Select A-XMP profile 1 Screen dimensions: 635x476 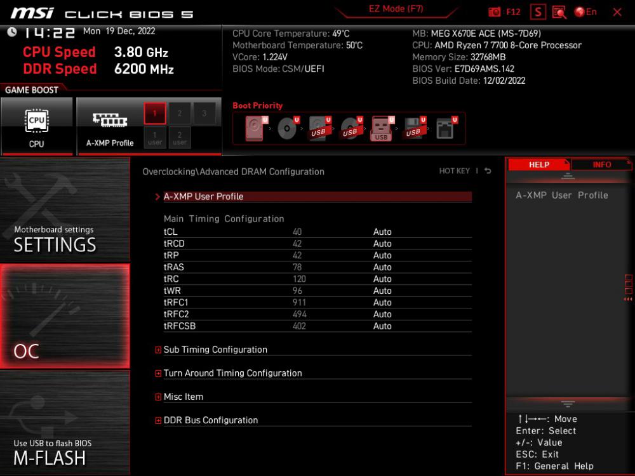155,114
